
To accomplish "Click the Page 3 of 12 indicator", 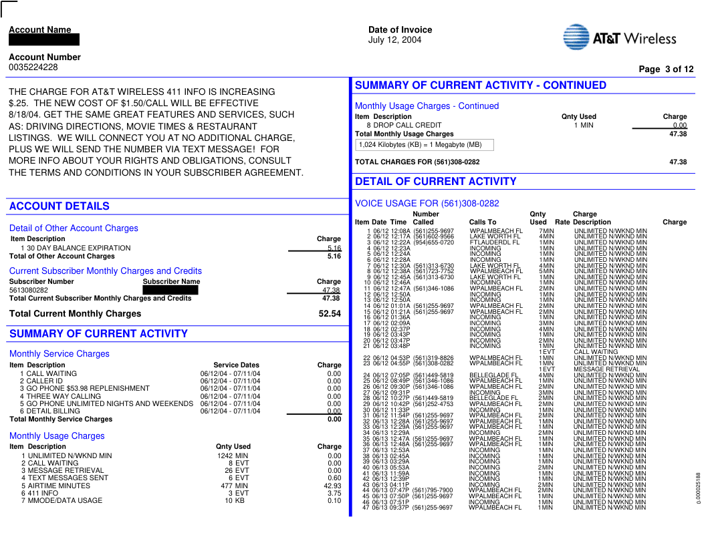I will click(x=666, y=69).
